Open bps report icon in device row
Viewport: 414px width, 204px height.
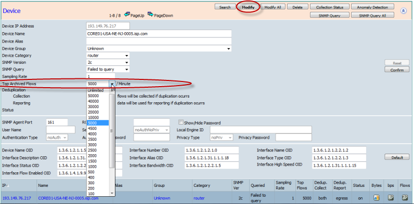point(391,198)
